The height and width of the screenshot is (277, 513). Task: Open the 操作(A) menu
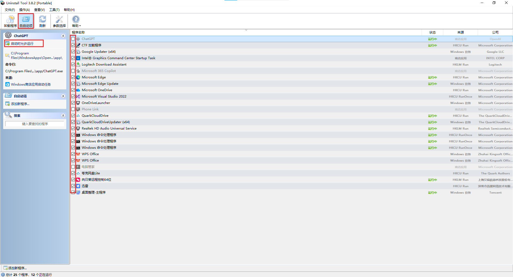pyautogui.click(x=25, y=10)
